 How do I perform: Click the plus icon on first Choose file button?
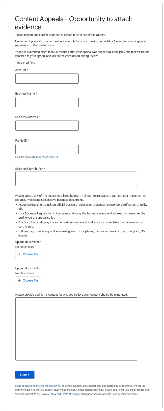point(19,254)
